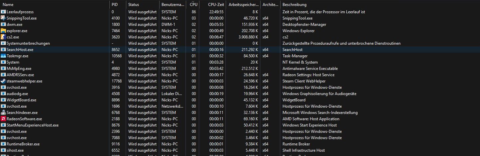The image size is (480, 156).
Task: Sort processes by PID column header
Action: (x=118, y=5)
